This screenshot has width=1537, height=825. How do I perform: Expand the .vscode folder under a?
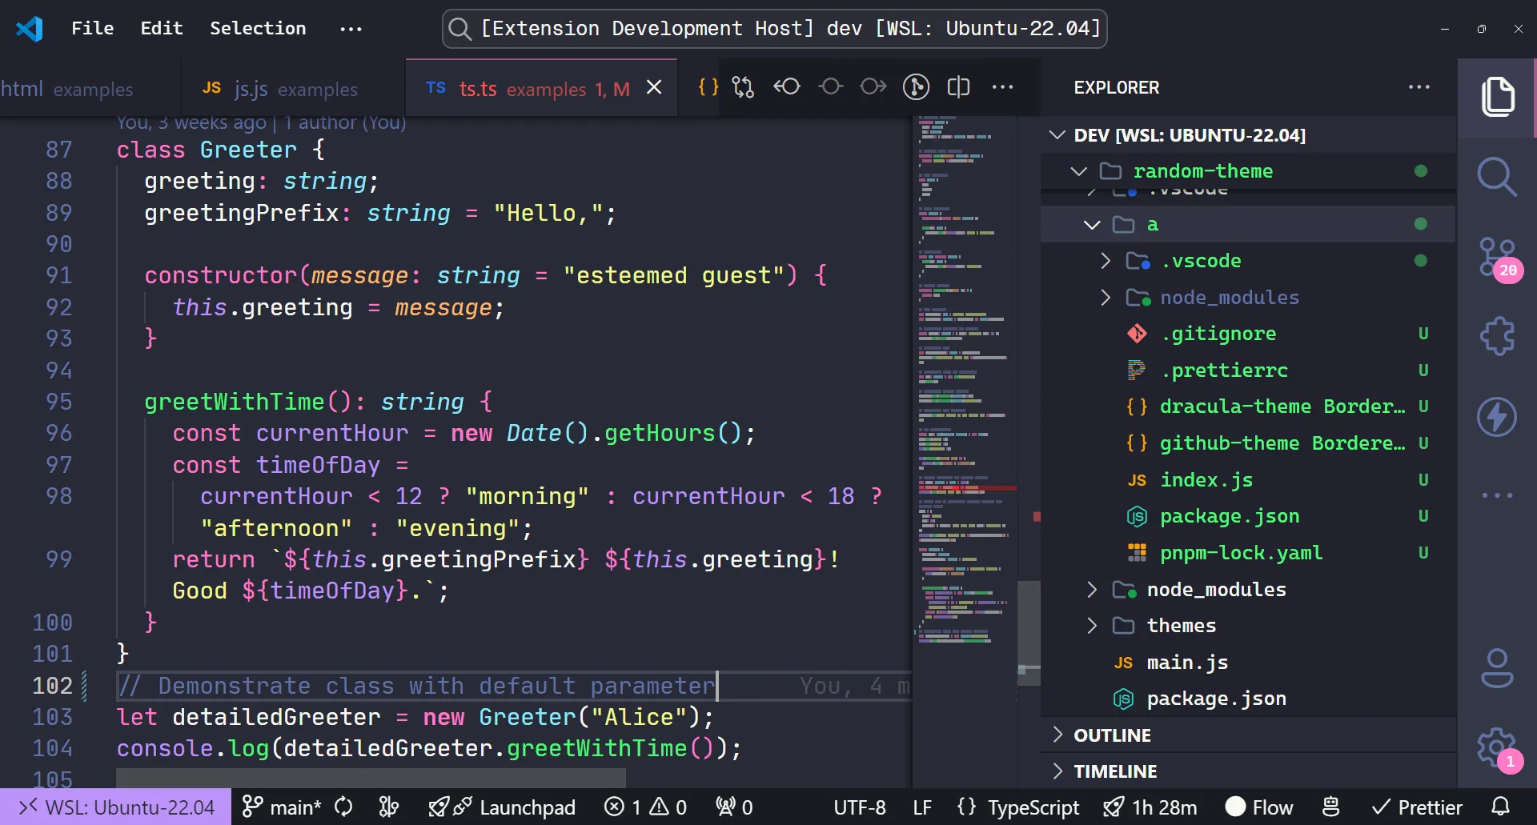point(1249,261)
